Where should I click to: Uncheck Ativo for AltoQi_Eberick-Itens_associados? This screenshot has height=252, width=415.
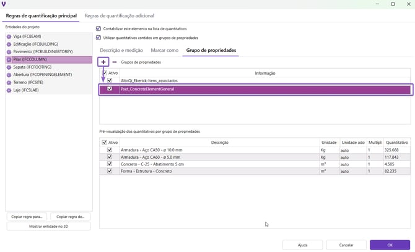coord(110,80)
